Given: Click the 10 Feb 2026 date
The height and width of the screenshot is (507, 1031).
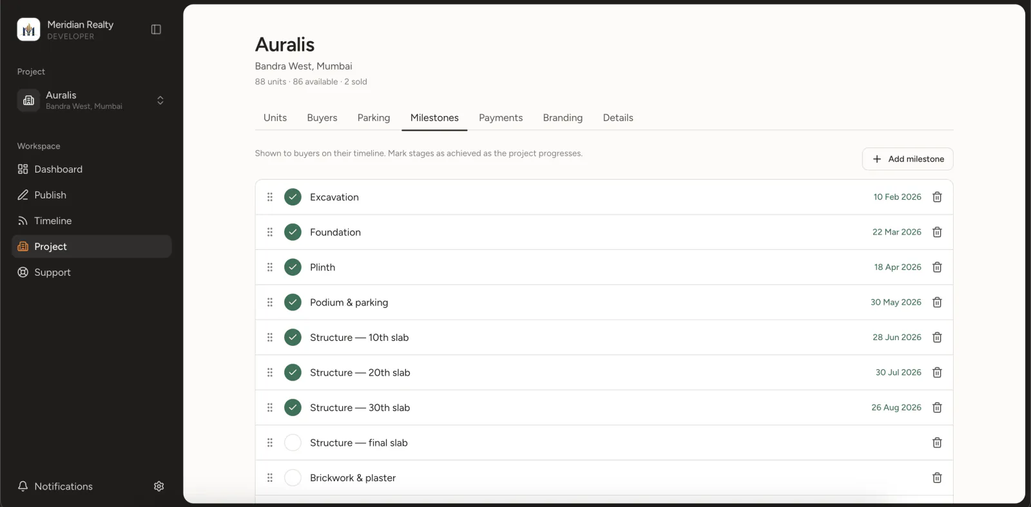Looking at the screenshot, I should coord(897,197).
